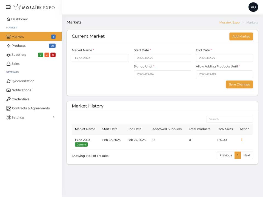Collapse the sidebar with the hamburger icon
263x197 pixels.
pos(8,7)
